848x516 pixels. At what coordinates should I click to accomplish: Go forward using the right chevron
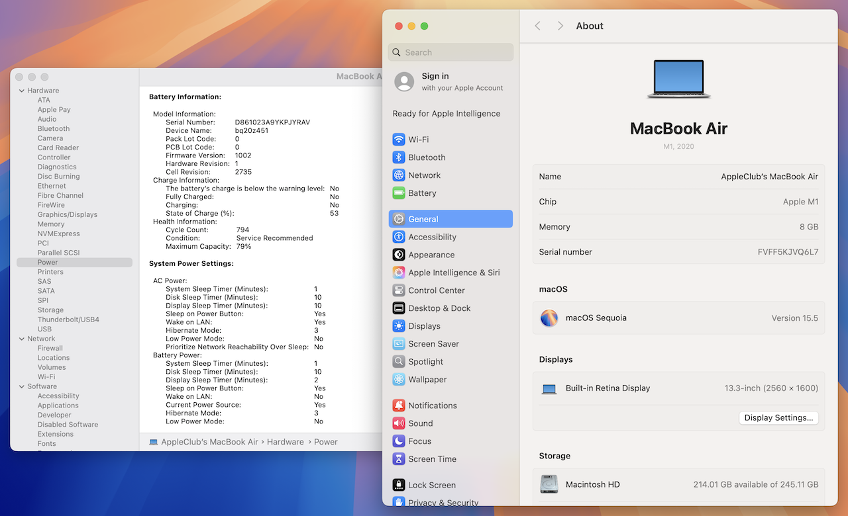coord(560,26)
